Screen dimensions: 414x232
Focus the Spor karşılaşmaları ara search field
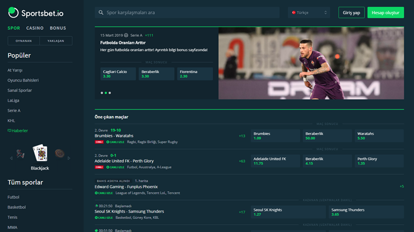tap(187, 12)
